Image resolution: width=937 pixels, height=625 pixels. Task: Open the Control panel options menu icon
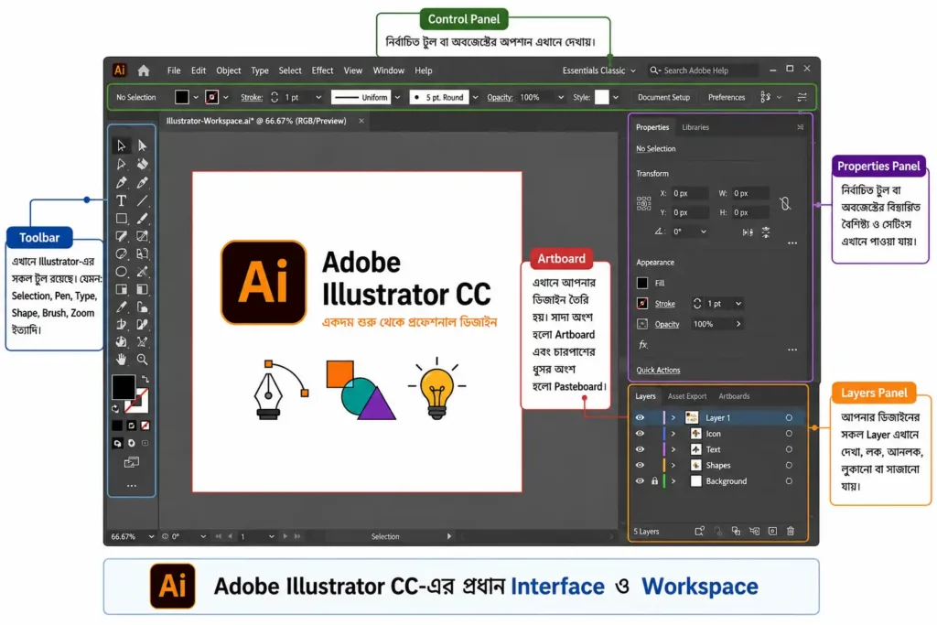(802, 97)
